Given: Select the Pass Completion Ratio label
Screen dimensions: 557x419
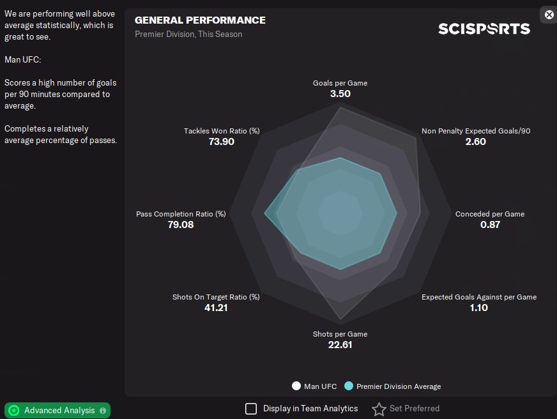Looking at the screenshot, I should (181, 214).
